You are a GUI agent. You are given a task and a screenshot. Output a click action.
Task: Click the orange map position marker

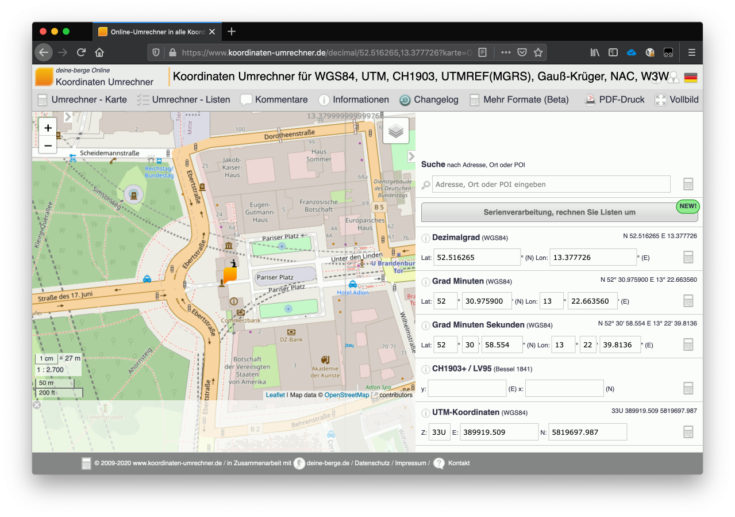click(x=230, y=274)
